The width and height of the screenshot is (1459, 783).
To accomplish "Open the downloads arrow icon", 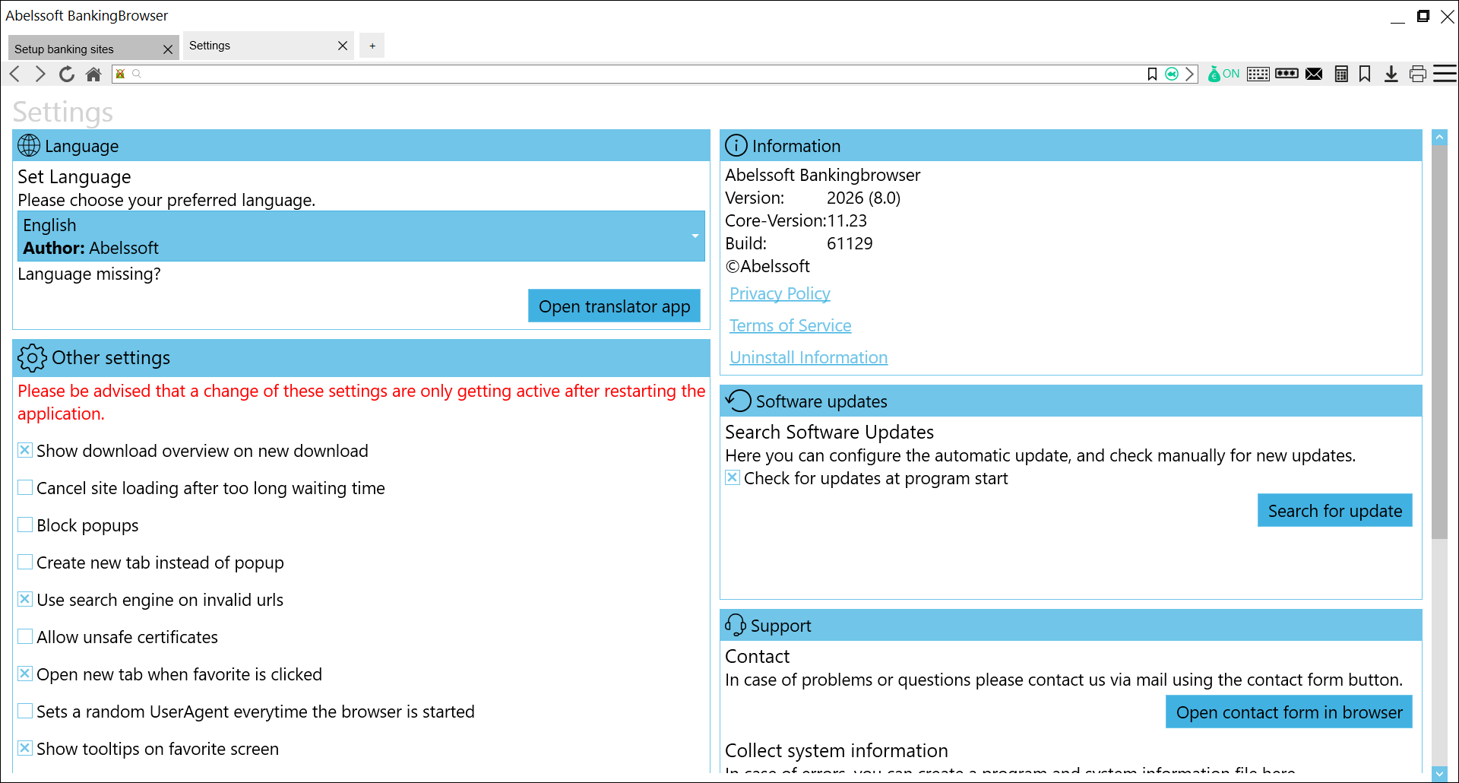I will [x=1391, y=74].
